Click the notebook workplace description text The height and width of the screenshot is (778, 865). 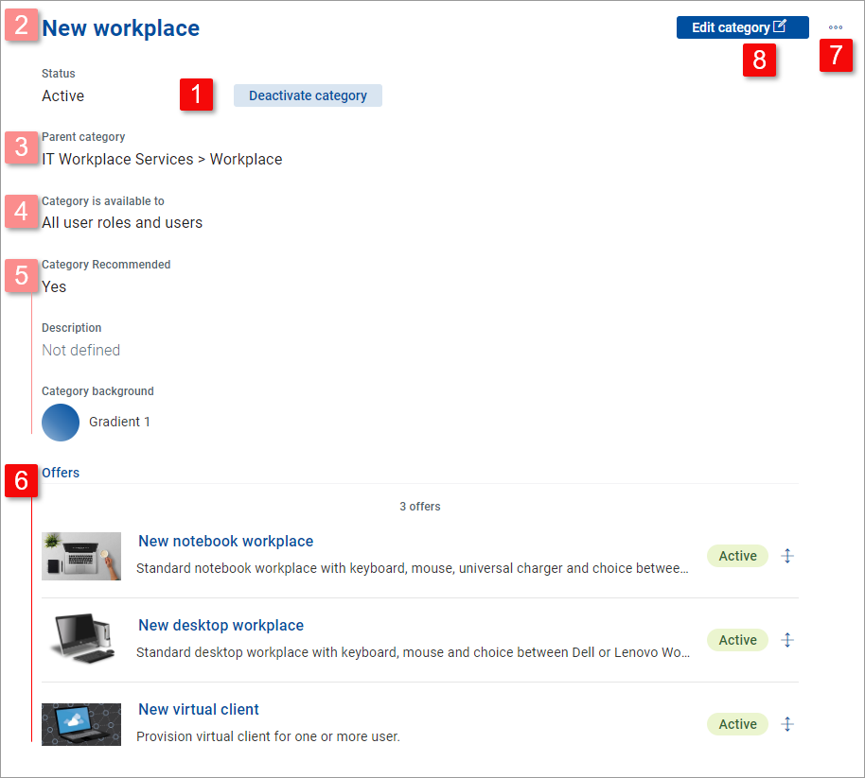click(x=412, y=569)
